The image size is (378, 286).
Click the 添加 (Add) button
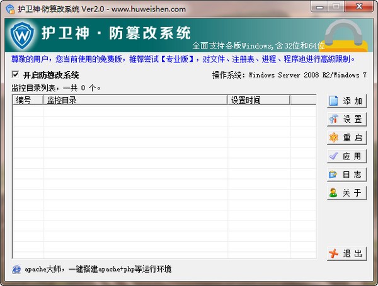click(x=346, y=101)
